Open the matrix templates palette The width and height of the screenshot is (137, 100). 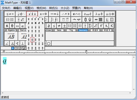pos(99,20)
